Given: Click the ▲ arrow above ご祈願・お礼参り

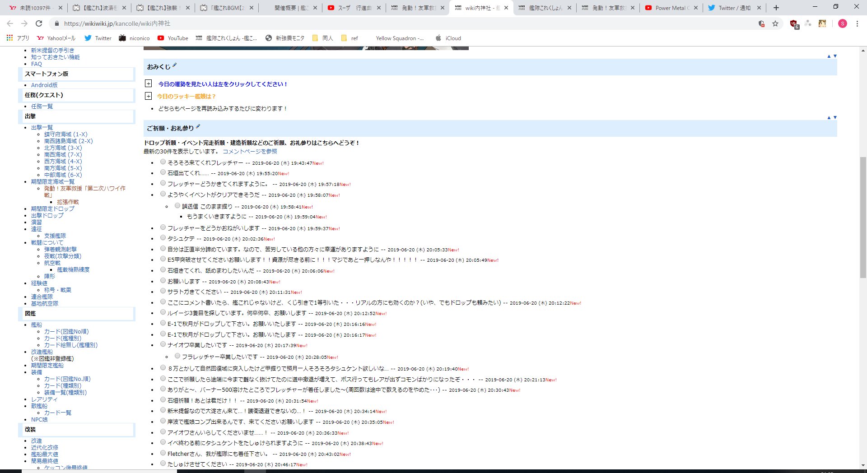Looking at the screenshot, I should click(x=829, y=117).
